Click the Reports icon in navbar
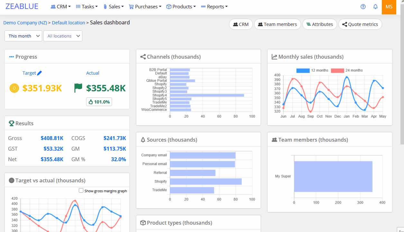Image resolution: width=404 pixels, height=232 pixels. point(203,6)
